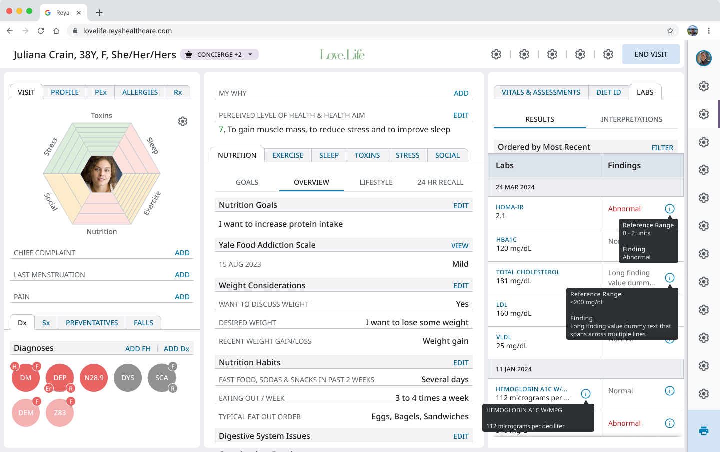The width and height of the screenshot is (720, 452).
Task: Open settings gear on the wellness hexagon chart
Action: (183, 121)
